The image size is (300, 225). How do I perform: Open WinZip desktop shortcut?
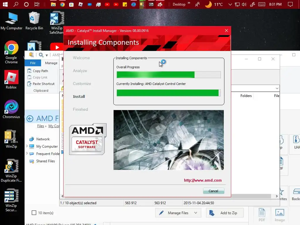tap(11, 139)
